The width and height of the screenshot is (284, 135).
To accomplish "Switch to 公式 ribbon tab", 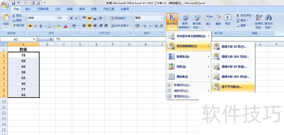I will pyautogui.click(x=58, y=9).
